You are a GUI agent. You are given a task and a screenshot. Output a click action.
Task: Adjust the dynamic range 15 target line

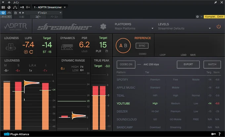tap(72, 101)
